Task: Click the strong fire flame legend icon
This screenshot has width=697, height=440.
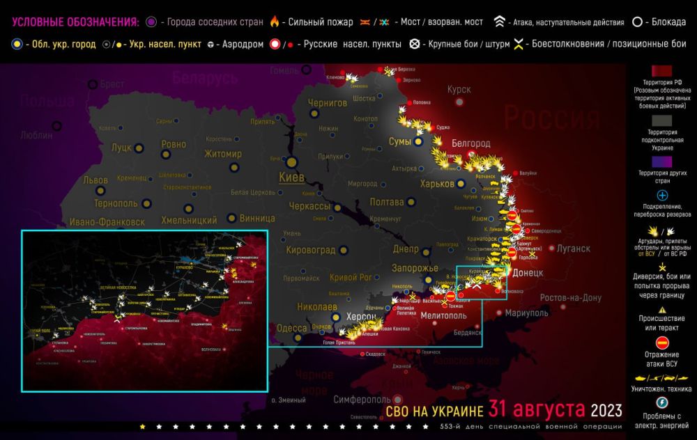Action: [x=273, y=22]
